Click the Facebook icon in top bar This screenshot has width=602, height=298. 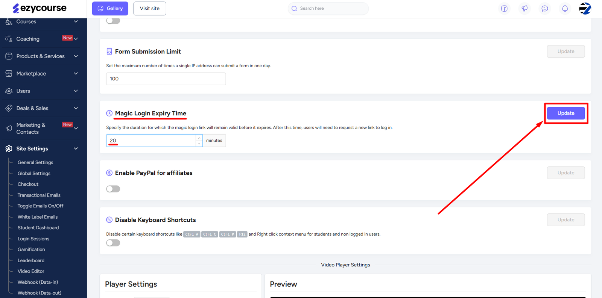coord(504,9)
